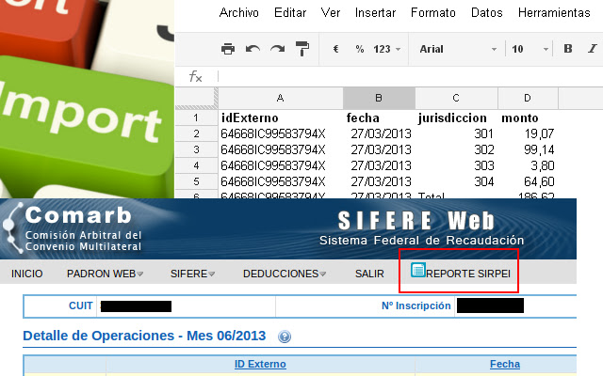603x376 pixels.
Task: Select the fecha header cell
Action: click(x=379, y=117)
